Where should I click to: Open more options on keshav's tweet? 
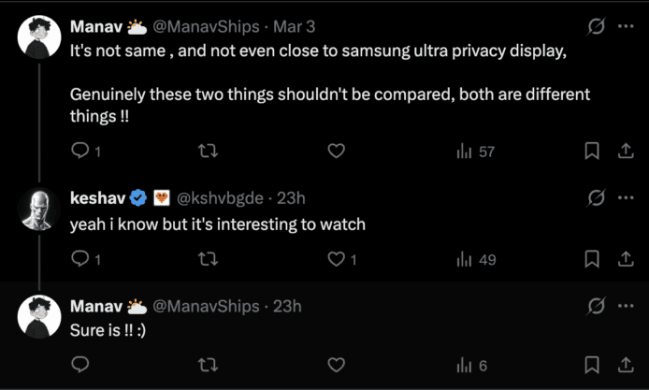pyautogui.click(x=625, y=198)
